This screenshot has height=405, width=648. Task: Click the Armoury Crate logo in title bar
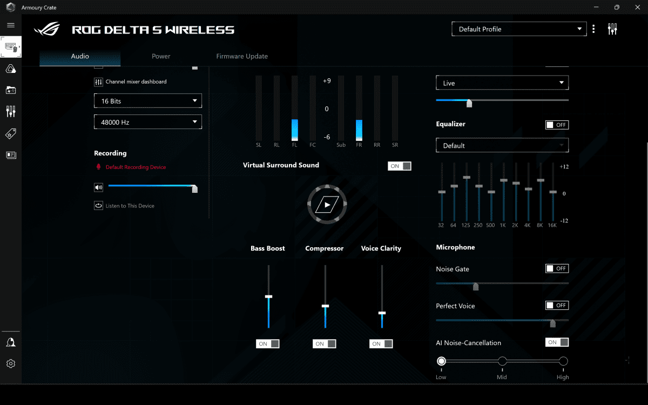pos(10,8)
